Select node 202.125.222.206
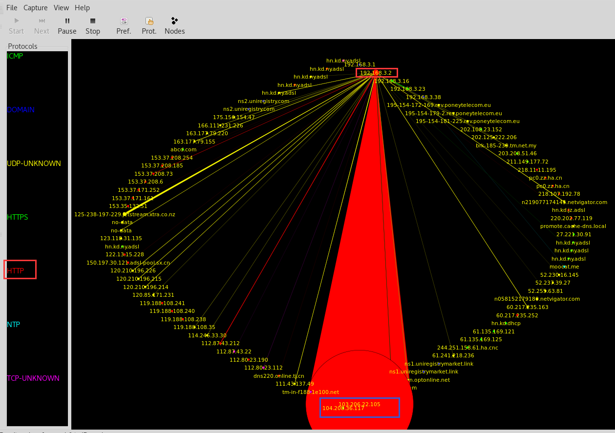 click(494, 137)
